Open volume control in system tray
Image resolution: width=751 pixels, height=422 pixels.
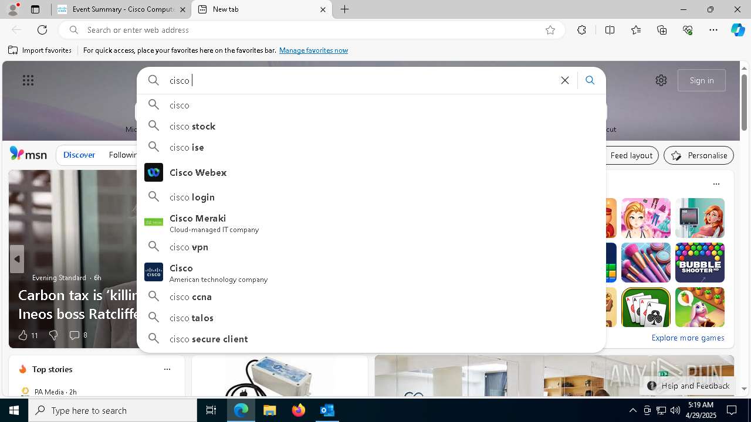[x=675, y=410]
